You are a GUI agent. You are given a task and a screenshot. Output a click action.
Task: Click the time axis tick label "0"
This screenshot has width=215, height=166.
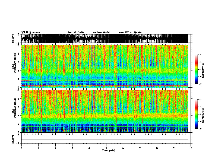pos(21,148)
